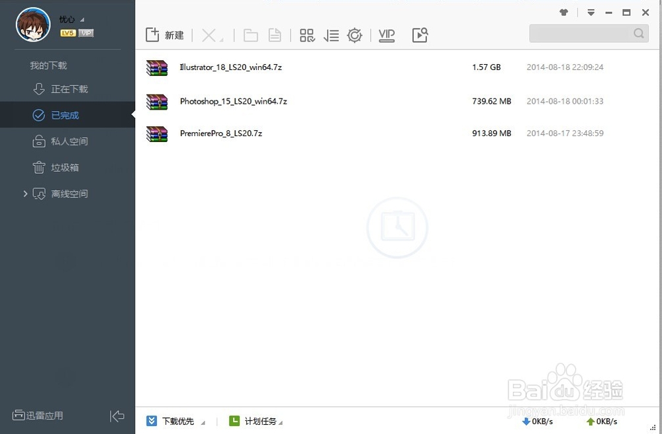
Task: Click the open folder toolbar icon
Action: [x=251, y=36]
